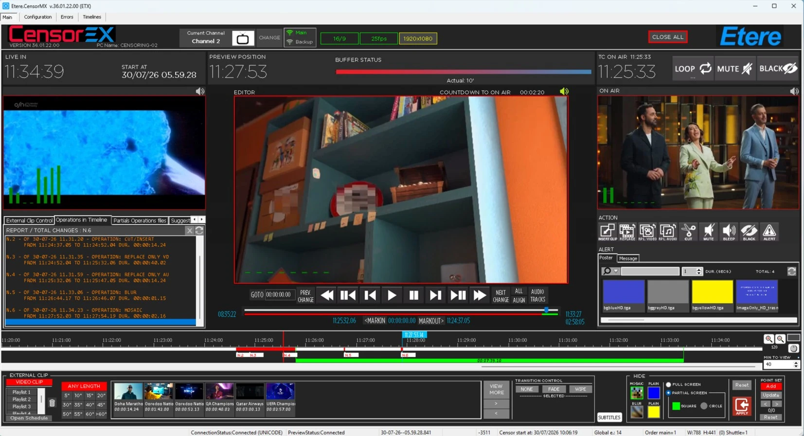Open the Configuration menu
Screen dimensions: 804x436
point(38,17)
